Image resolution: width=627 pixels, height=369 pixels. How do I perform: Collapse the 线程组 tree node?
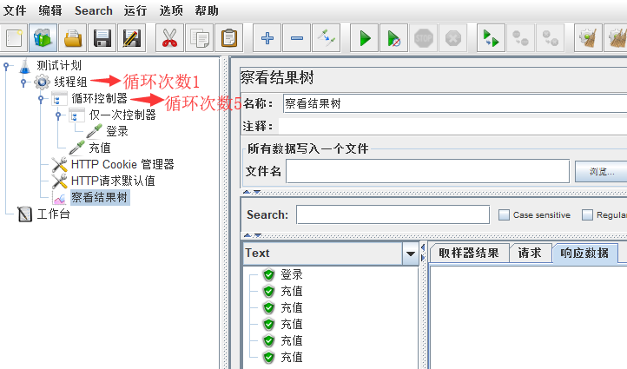(x=23, y=82)
